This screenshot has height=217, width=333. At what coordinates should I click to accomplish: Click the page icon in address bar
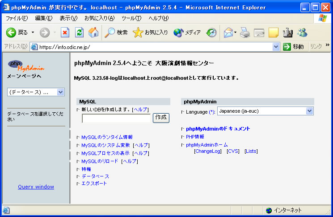(34, 47)
